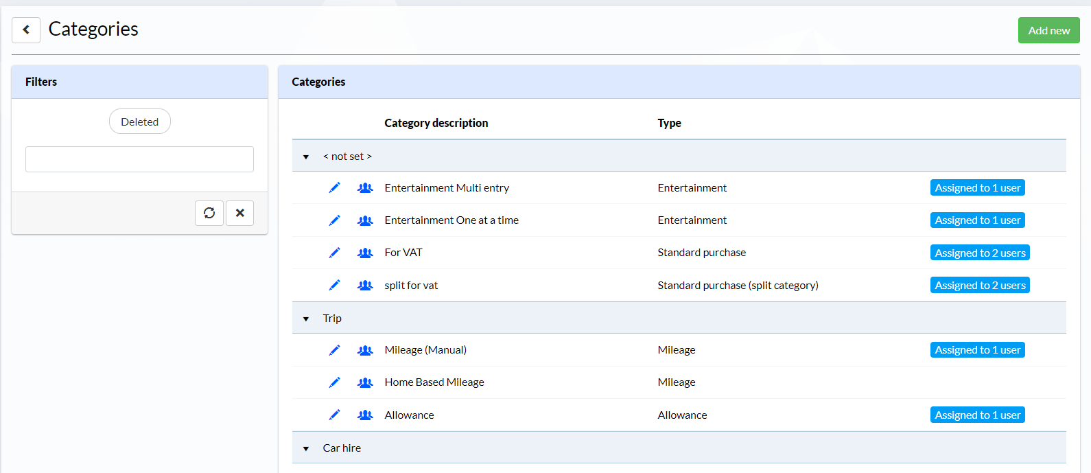Viewport: 1091px width, 473px height.
Task: Collapse the Trip group
Action: tap(306, 319)
